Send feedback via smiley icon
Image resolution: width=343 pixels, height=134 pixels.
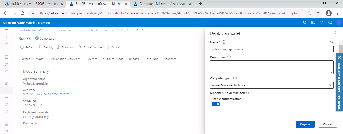pyautogui.click(x=330, y=23)
